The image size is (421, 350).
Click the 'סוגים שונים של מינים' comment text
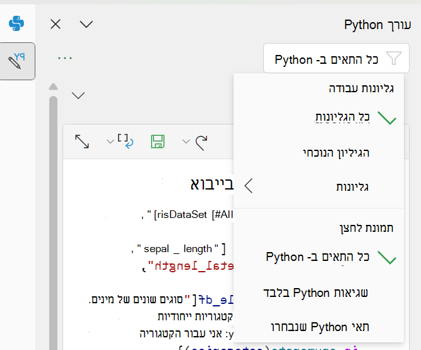pos(136,299)
